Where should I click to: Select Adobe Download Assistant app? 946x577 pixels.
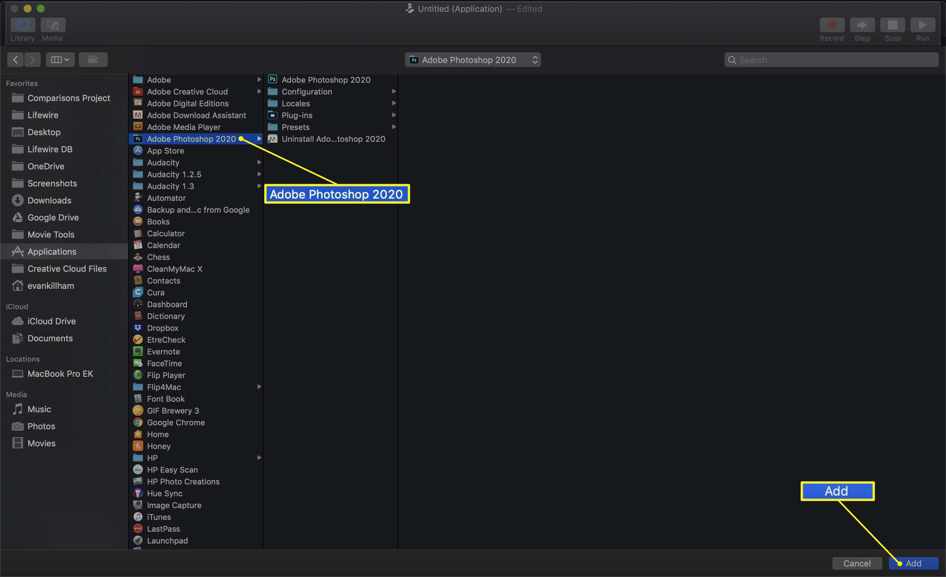point(196,115)
